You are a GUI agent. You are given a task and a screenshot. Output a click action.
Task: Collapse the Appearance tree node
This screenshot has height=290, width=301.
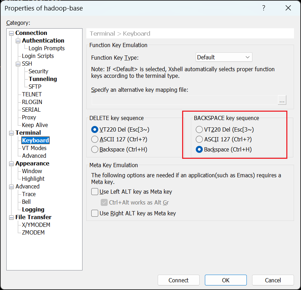point(12,164)
